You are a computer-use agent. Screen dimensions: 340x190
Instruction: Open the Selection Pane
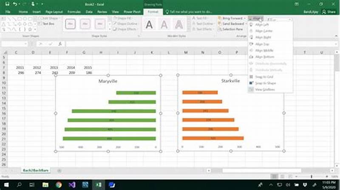pos(230,29)
